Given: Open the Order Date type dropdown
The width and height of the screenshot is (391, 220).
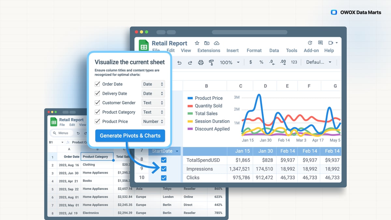Looking at the screenshot, I should [153, 84].
